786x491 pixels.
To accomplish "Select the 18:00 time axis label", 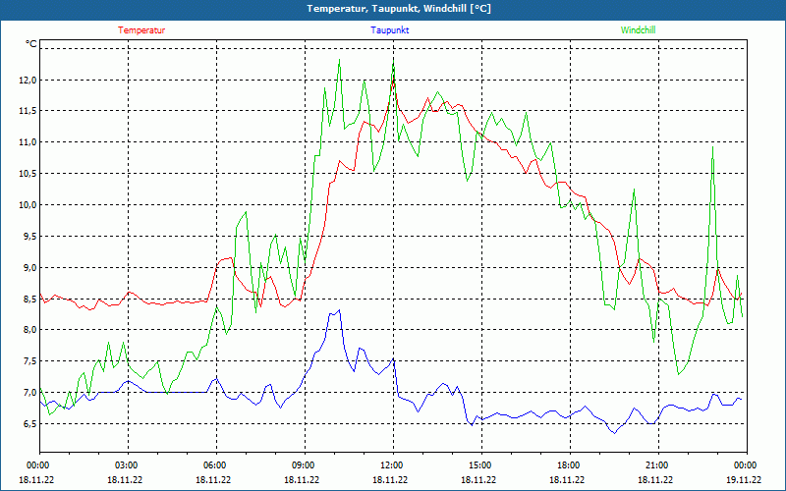I will (x=569, y=465).
